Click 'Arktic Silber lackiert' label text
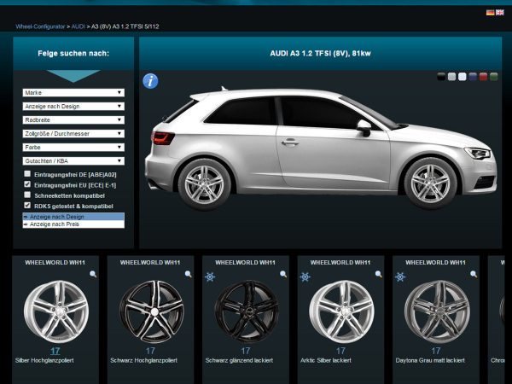Viewport: 512px width, 384px height. pyautogui.click(x=326, y=360)
